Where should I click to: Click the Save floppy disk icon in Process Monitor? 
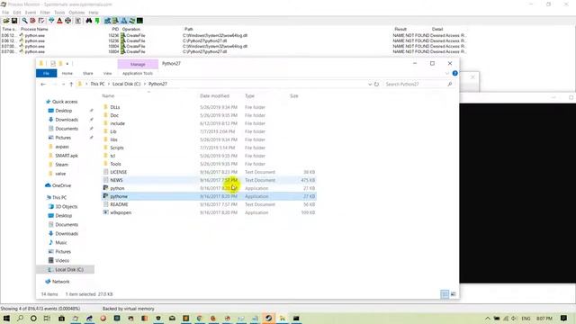tap(14, 21)
